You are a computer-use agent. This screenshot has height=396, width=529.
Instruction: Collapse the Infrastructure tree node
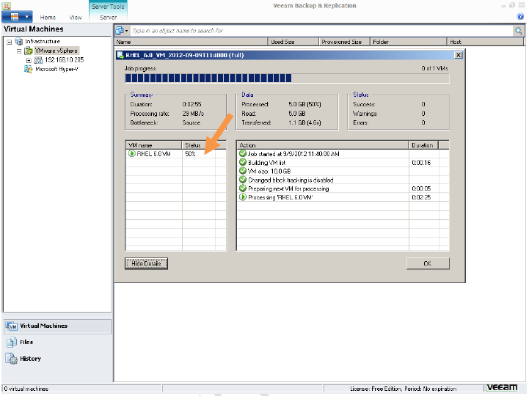pyautogui.click(x=10, y=42)
